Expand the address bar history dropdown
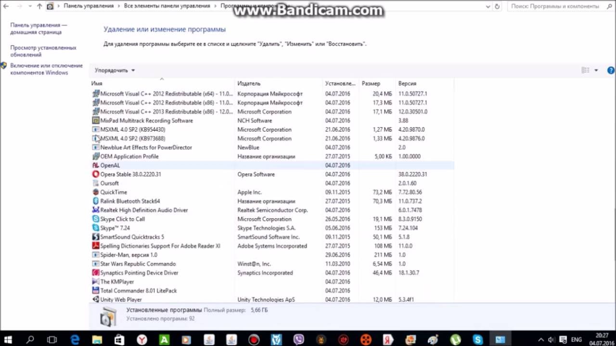Image resolution: width=616 pixels, height=346 pixels. point(488,6)
